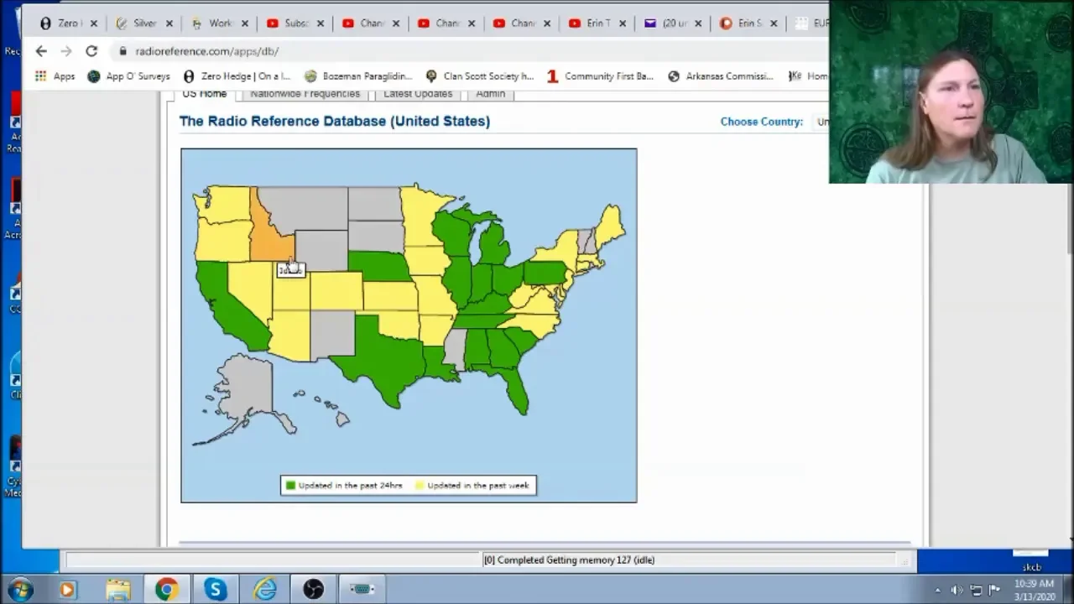1074x604 pixels.
Task: Select the Admin tab
Action: (490, 94)
